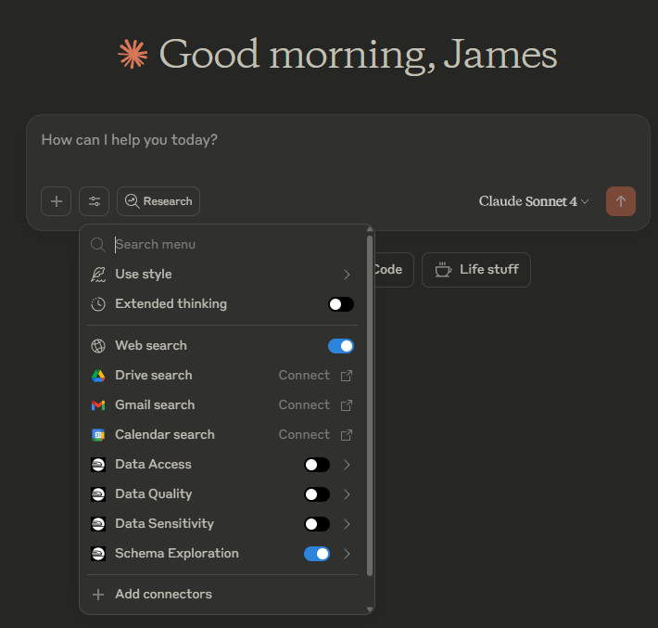Click the Gmail icon
The image size is (658, 628).
click(98, 405)
